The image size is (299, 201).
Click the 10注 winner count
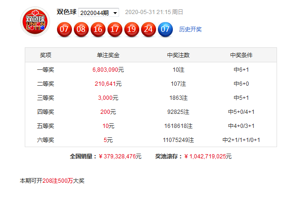click(178, 70)
